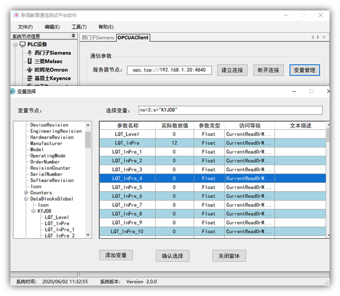Click the 参数名称 column header
This screenshot has height=296, width=340.
(x=128, y=126)
